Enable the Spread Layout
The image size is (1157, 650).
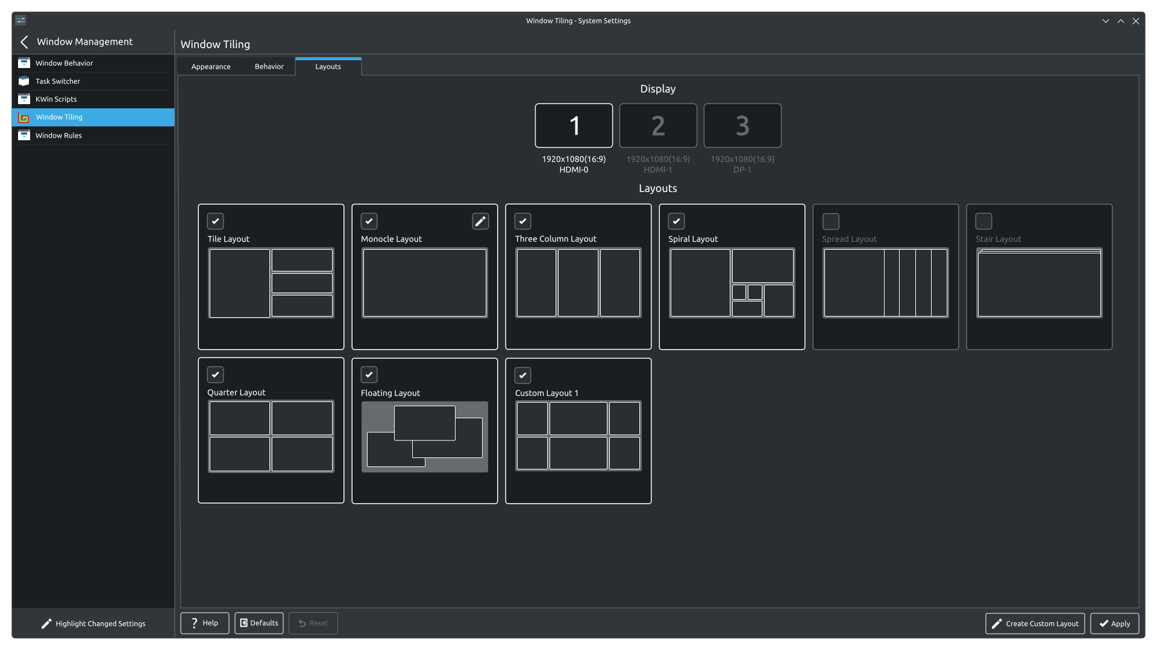[830, 221]
